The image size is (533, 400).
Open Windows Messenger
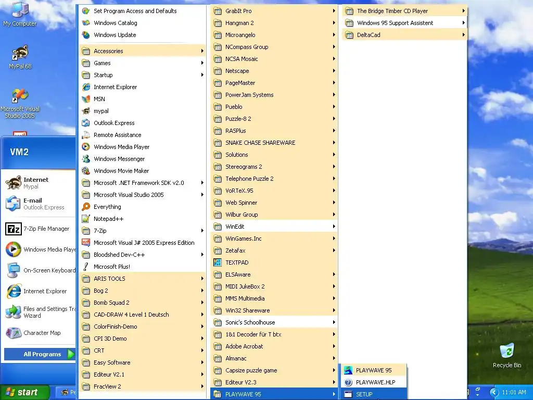coord(142,159)
